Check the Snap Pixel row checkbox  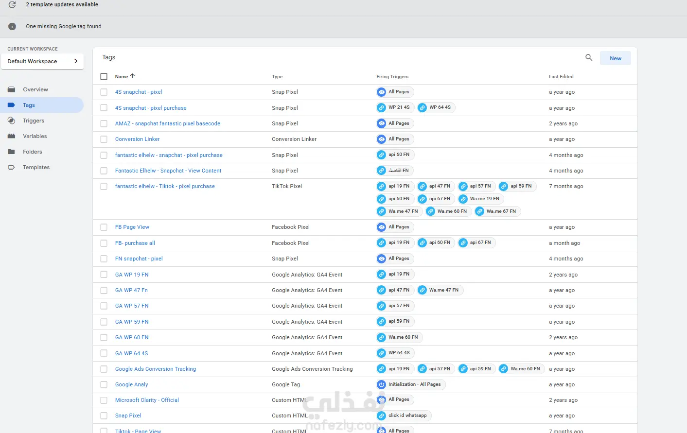click(x=104, y=416)
